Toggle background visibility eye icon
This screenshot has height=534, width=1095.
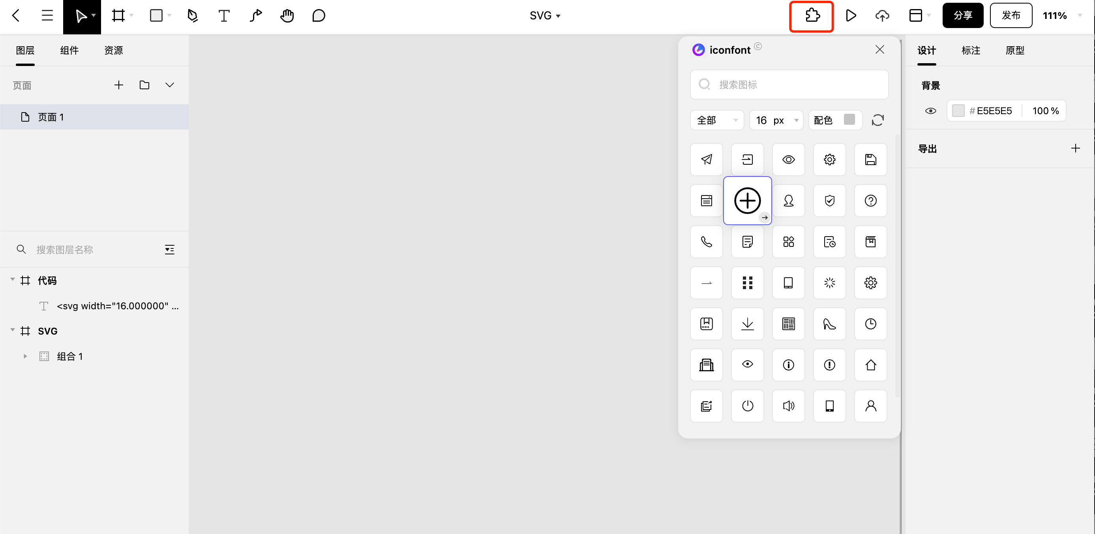click(x=930, y=111)
